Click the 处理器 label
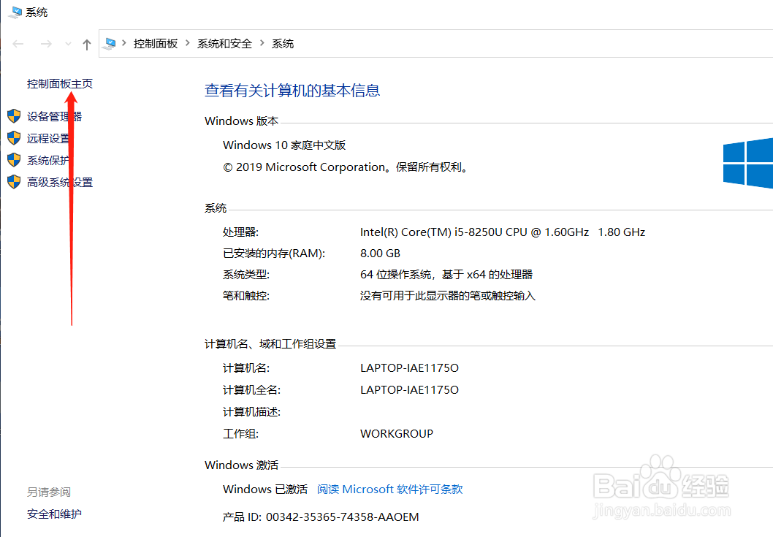Image resolution: width=773 pixels, height=537 pixels. point(240,232)
